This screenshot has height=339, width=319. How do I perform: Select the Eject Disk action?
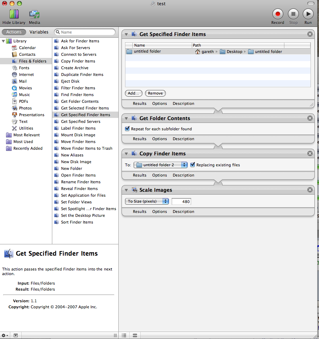(70, 81)
